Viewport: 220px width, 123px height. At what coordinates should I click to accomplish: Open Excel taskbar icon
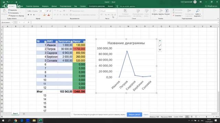(40, 121)
